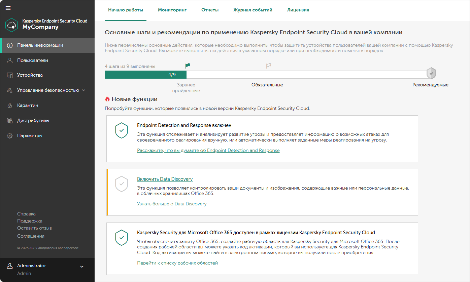The image size is (470, 282).
Task: Follow Узнать больше о Data Discovery link
Action: pyautogui.click(x=172, y=204)
